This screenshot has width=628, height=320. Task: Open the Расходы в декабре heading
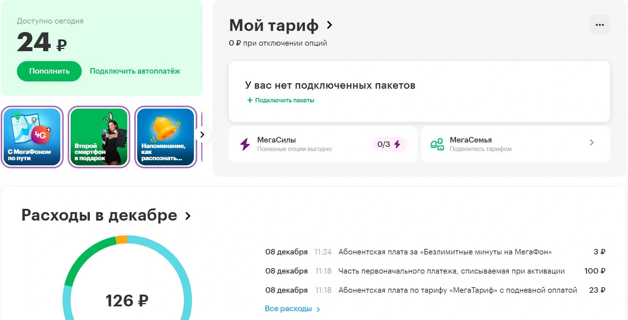tap(99, 215)
